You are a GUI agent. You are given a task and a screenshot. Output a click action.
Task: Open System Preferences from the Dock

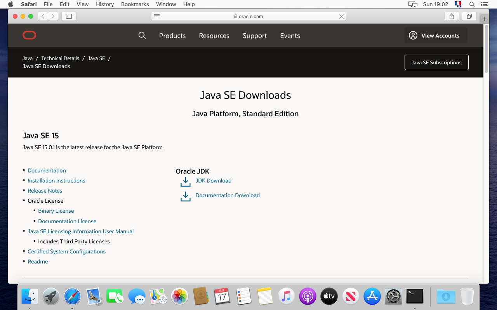[393, 296]
